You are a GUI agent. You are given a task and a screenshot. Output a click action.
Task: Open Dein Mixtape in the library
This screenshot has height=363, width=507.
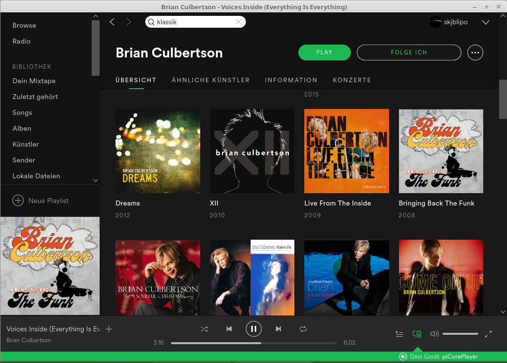tap(34, 81)
